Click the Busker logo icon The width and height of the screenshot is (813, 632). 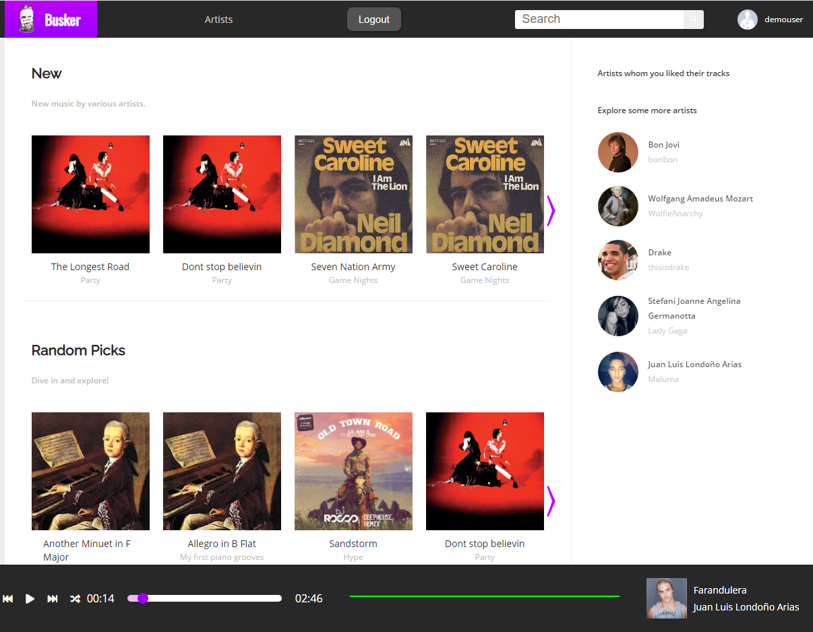coord(26,19)
